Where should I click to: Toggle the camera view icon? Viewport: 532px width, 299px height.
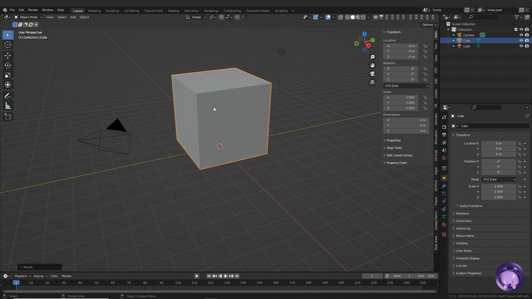point(372,73)
